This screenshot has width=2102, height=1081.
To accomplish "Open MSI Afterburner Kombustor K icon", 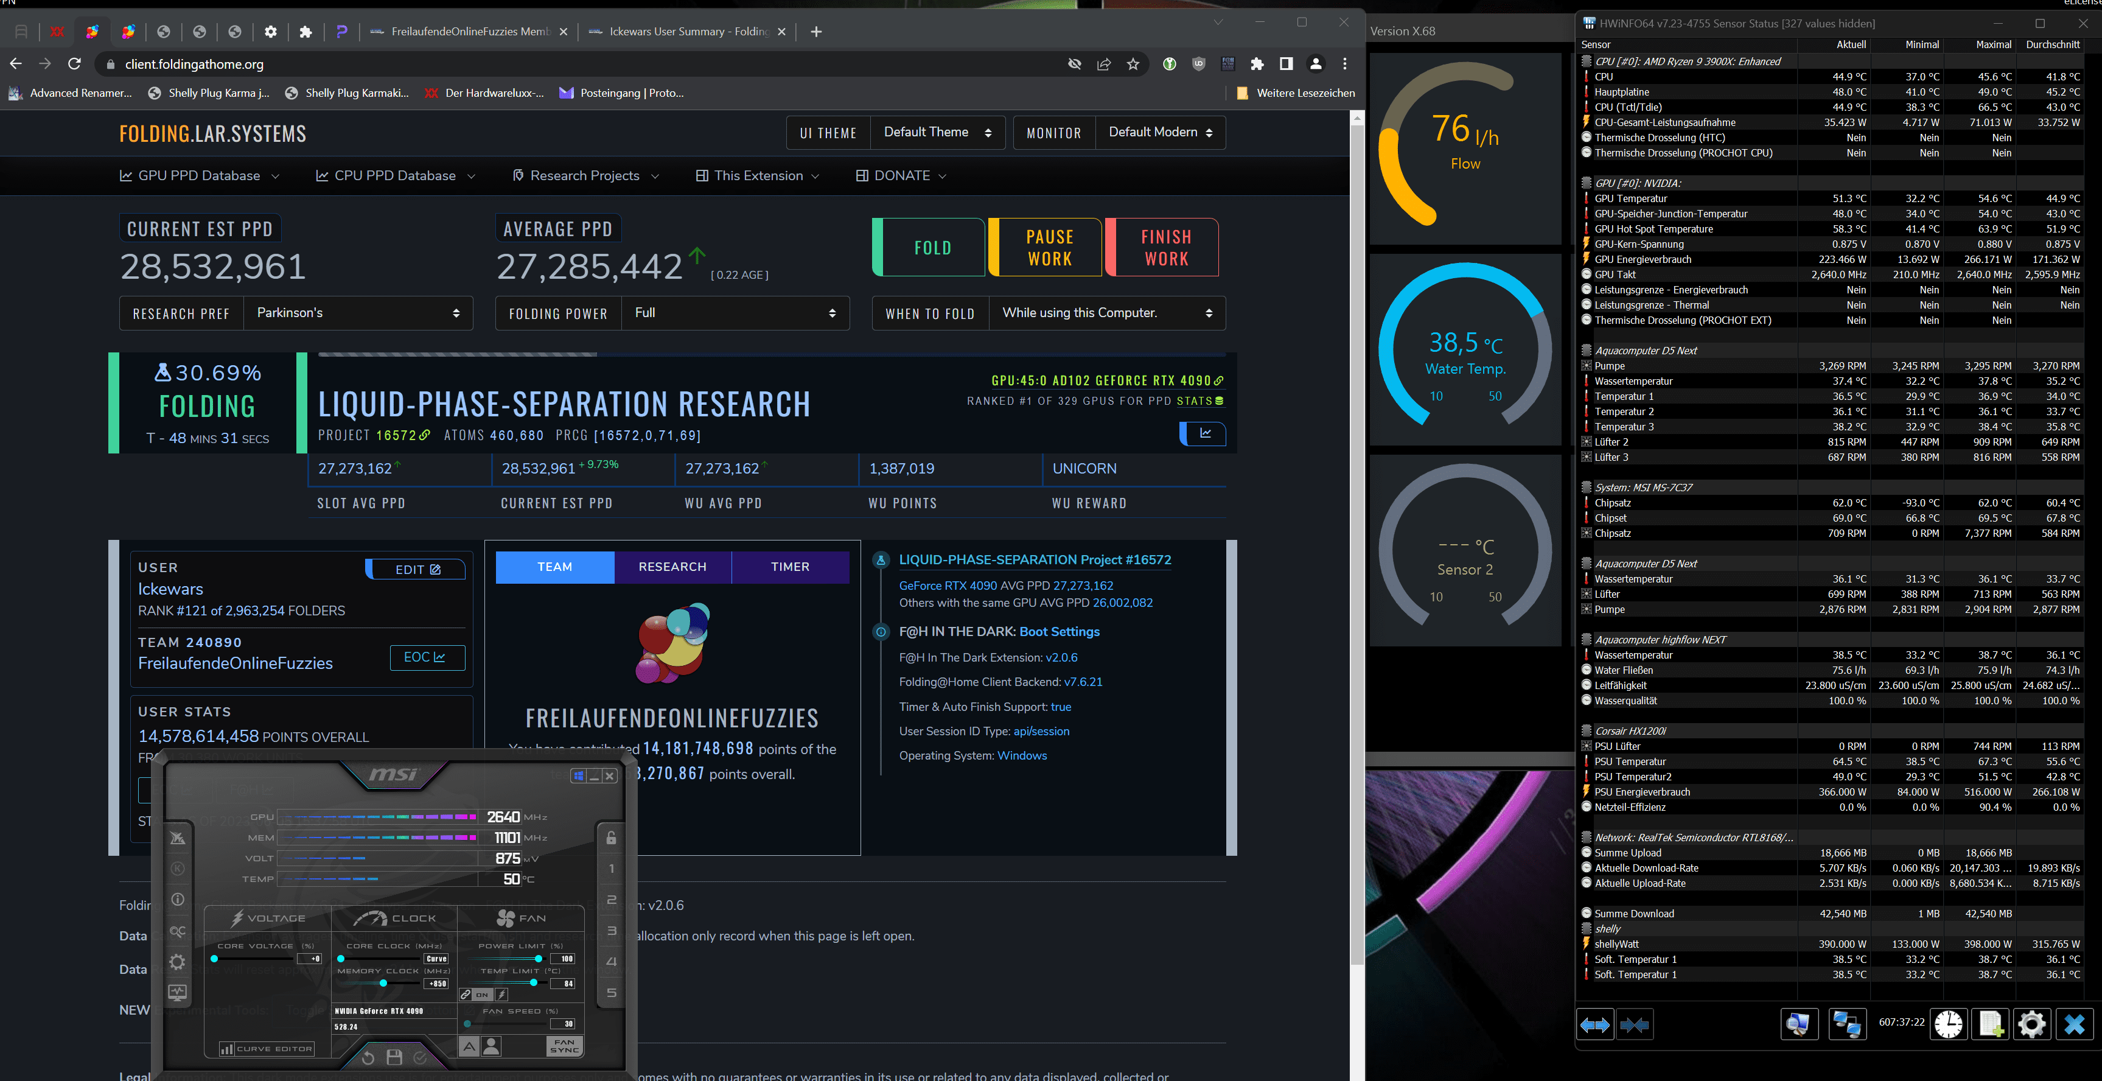I will click(178, 868).
